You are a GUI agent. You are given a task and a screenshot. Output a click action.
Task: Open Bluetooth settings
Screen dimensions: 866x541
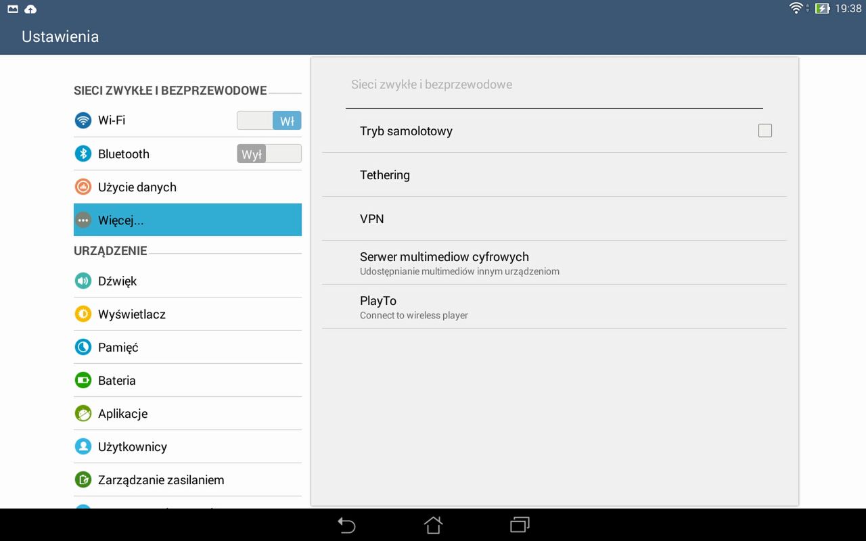pyautogui.click(x=187, y=154)
